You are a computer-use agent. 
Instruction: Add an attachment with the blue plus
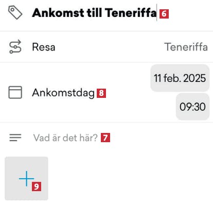(26, 179)
